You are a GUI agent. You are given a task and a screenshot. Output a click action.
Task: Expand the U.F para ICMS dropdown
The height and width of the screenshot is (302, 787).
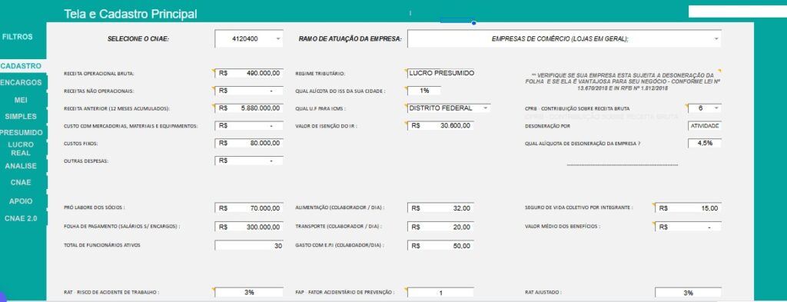click(x=485, y=108)
